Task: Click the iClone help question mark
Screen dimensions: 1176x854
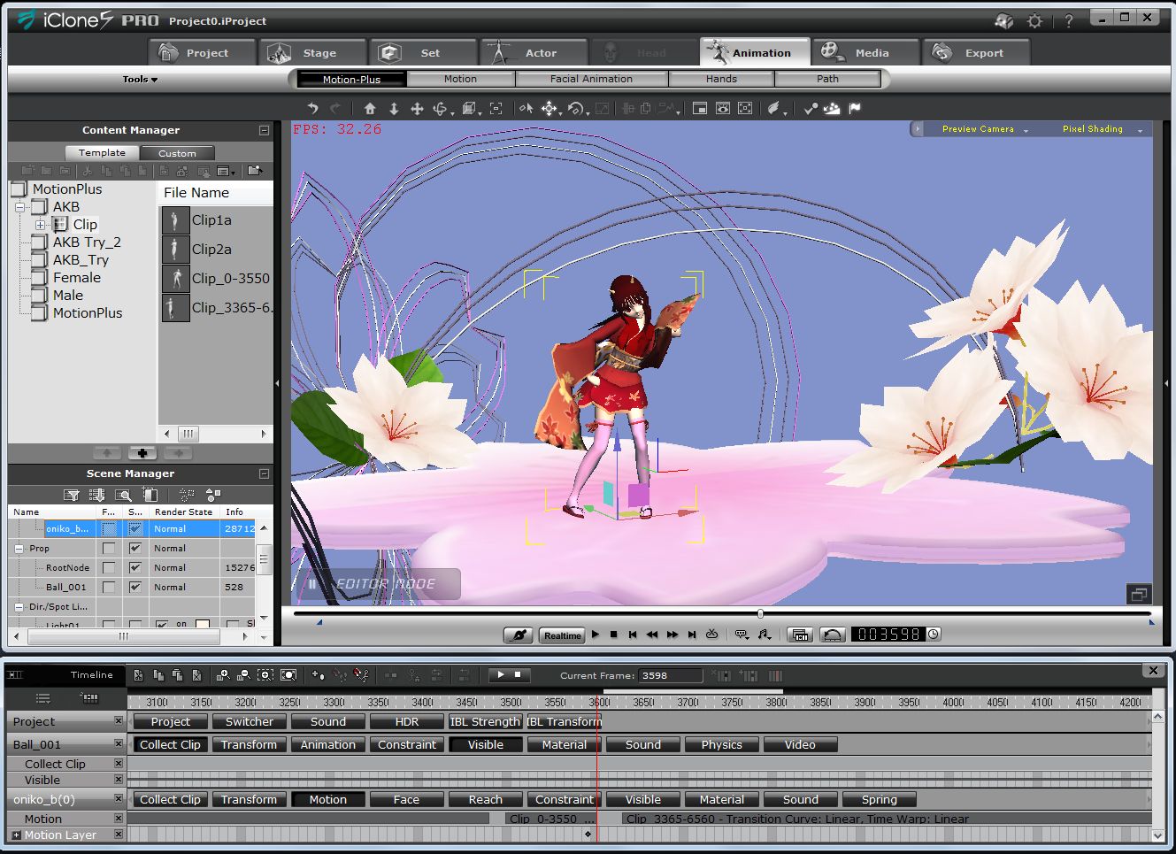Action: (1069, 20)
